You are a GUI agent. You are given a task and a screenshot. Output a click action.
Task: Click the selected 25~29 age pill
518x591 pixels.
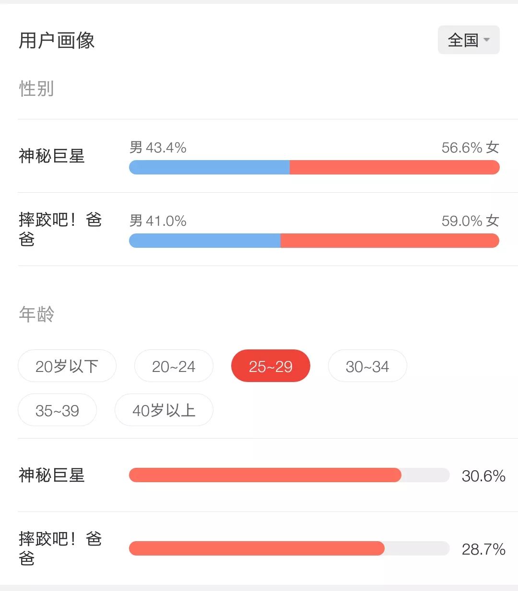tap(271, 366)
